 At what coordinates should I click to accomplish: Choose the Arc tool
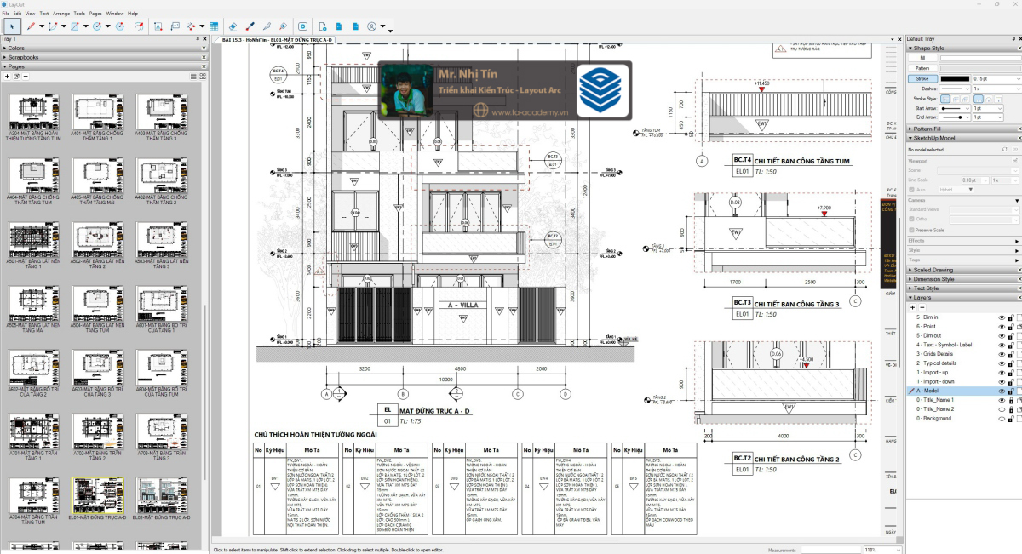coord(53,26)
